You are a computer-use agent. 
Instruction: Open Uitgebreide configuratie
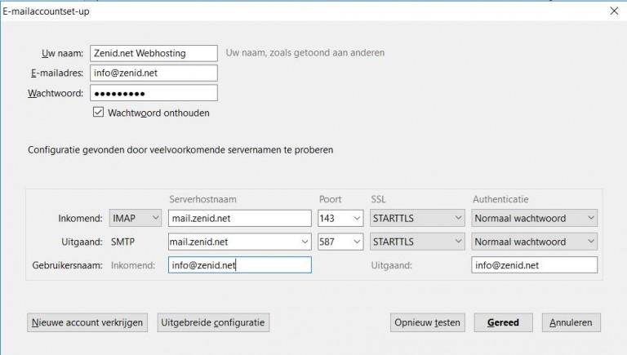(213, 322)
